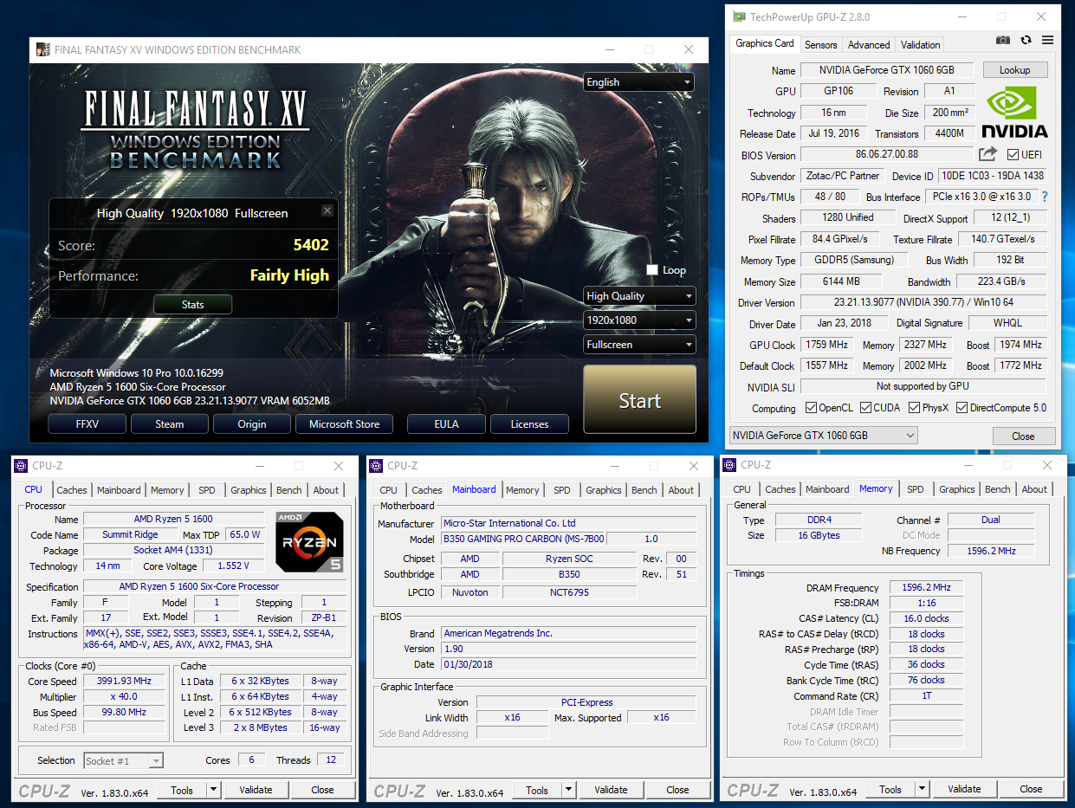This screenshot has height=808, width=1075.
Task: Open the GPU-Z hamburger menu
Action: coord(1047,40)
